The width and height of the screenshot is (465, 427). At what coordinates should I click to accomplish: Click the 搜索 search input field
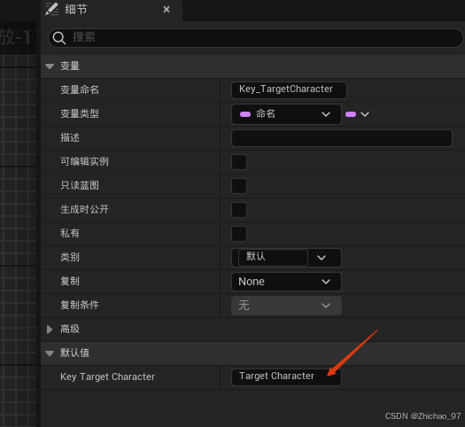point(255,38)
